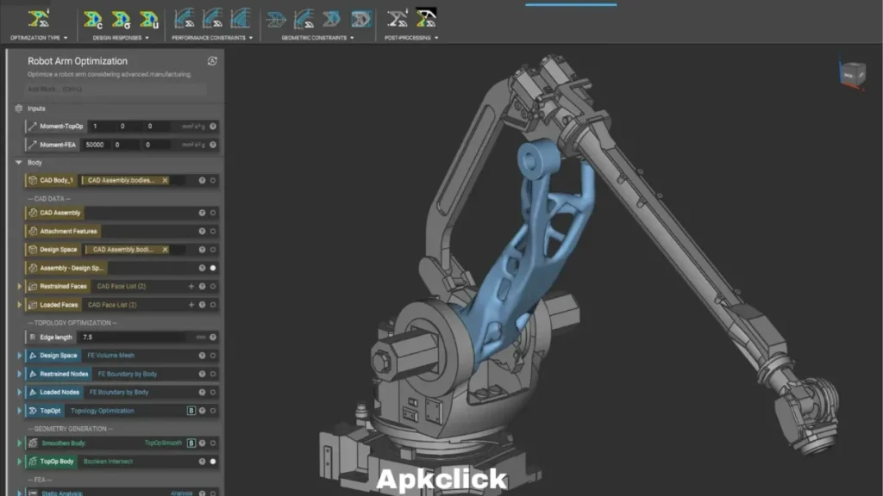Open the Design Responses dropdown
This screenshot has height=496, width=883.
click(147, 36)
